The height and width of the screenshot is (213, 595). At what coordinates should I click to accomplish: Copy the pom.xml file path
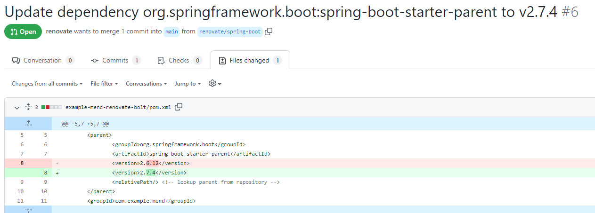point(179,107)
